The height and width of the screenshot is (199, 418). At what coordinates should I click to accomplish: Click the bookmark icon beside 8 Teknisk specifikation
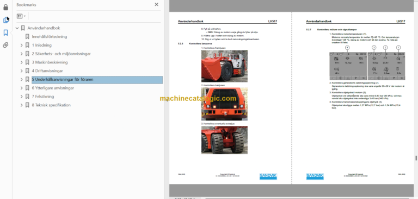27,105
